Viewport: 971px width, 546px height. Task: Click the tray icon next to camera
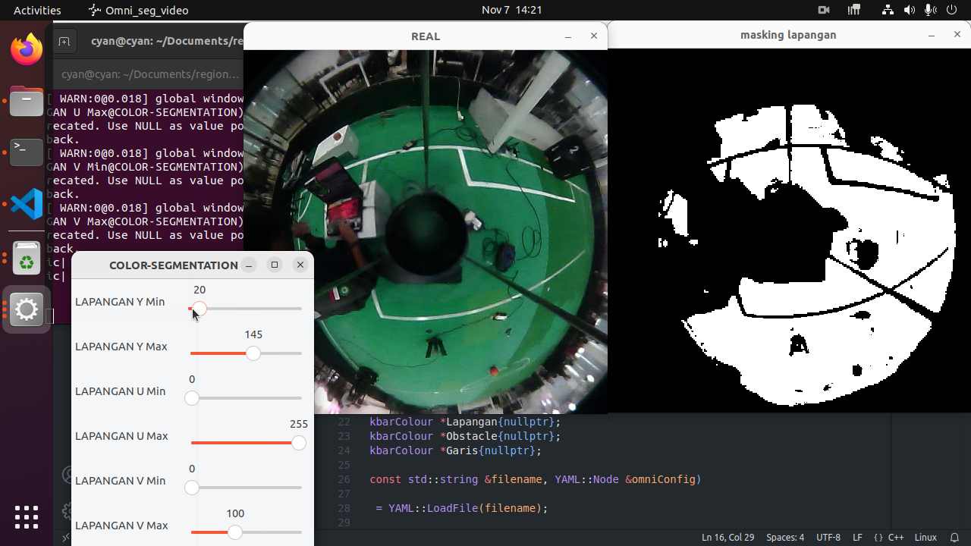pyautogui.click(x=854, y=10)
